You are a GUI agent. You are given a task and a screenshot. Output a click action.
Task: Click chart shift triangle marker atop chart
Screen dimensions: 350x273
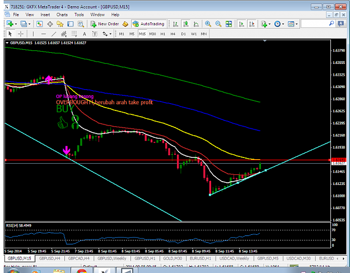point(265,41)
